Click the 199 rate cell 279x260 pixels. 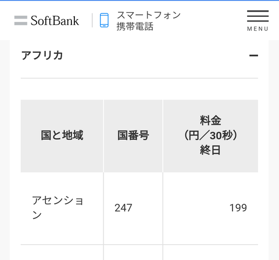click(210, 208)
